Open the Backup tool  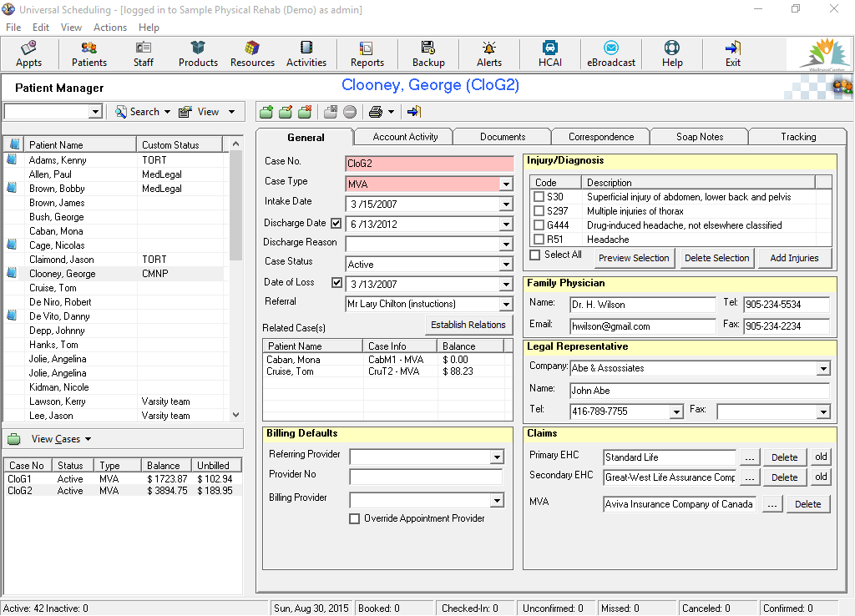click(x=428, y=53)
